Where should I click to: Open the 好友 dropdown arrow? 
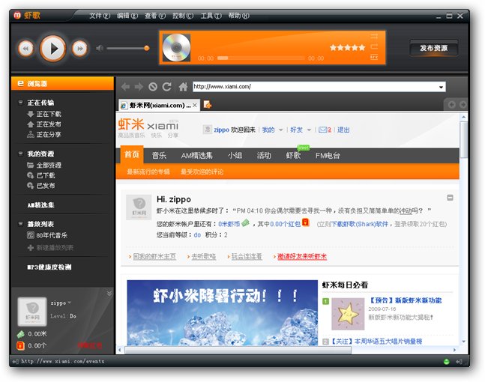coord(309,130)
